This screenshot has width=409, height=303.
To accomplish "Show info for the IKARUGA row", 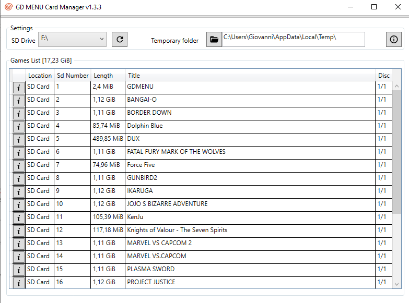I will [18, 192].
